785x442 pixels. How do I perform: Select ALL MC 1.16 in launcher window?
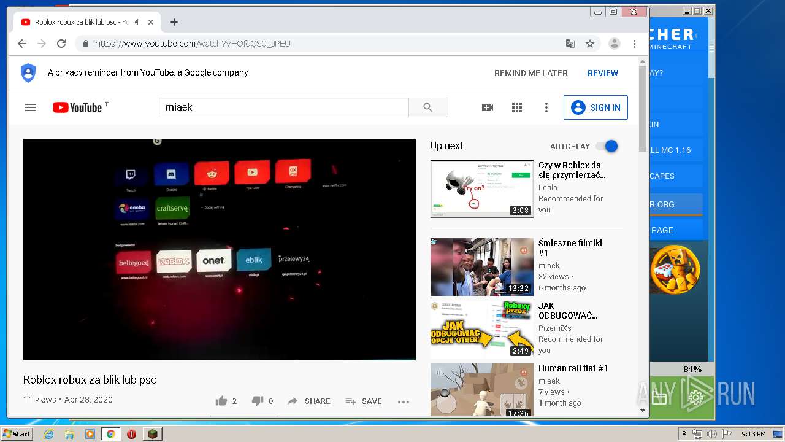coord(676,150)
